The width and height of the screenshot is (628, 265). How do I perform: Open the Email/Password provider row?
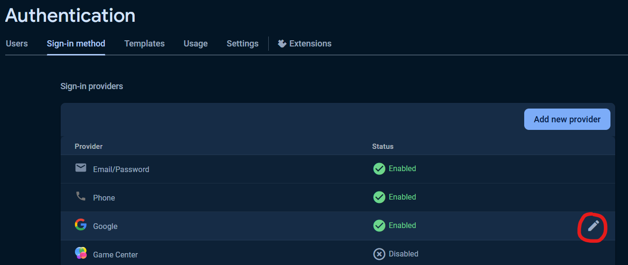338,169
